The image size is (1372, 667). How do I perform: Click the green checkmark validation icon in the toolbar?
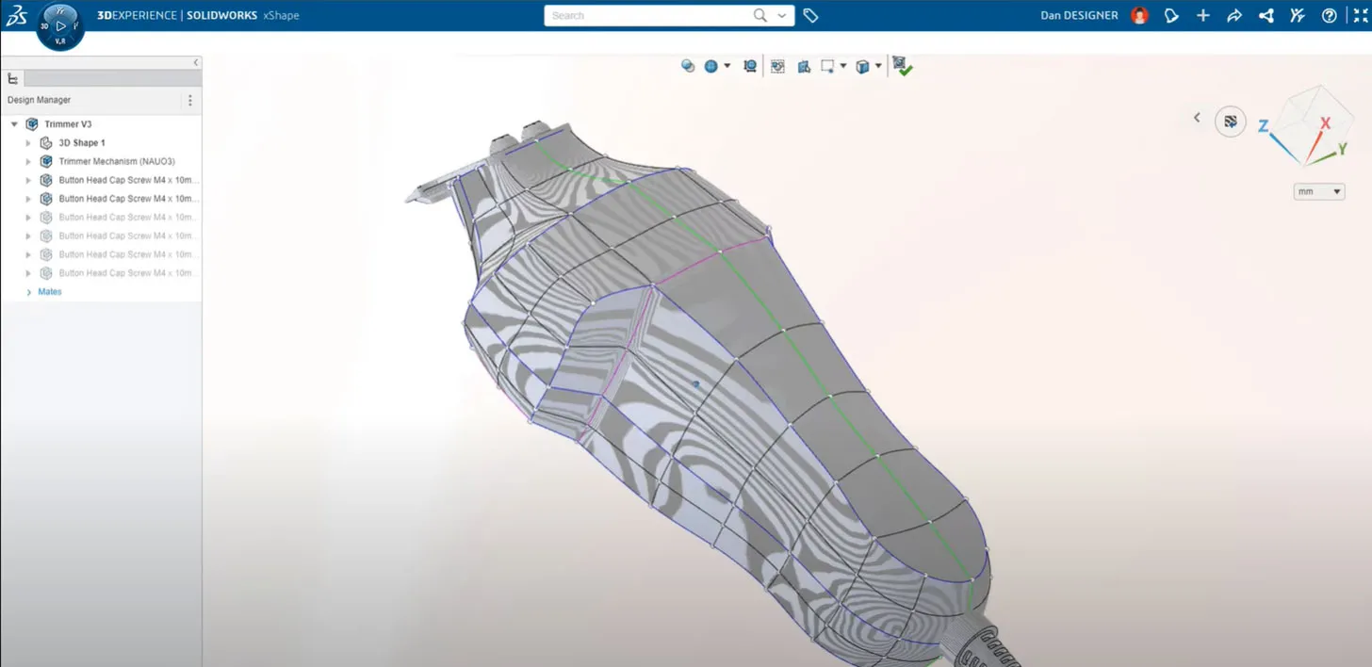pos(901,66)
